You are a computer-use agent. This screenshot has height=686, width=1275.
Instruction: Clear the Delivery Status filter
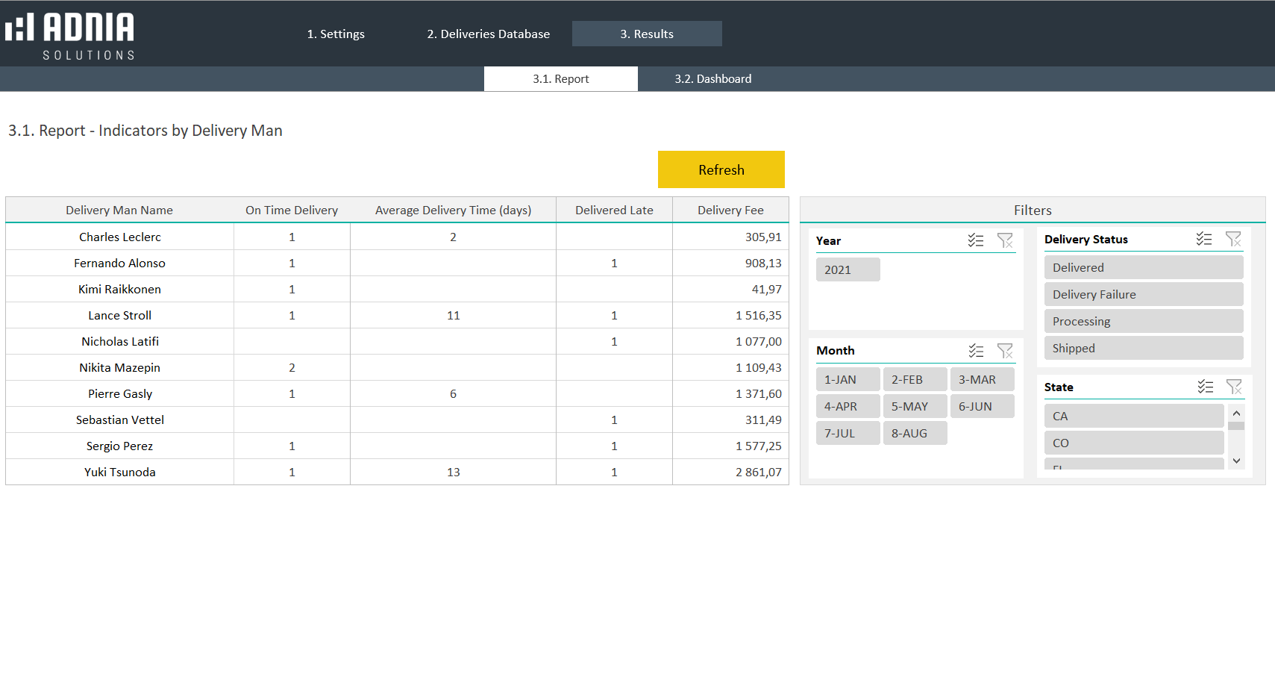pyautogui.click(x=1233, y=239)
